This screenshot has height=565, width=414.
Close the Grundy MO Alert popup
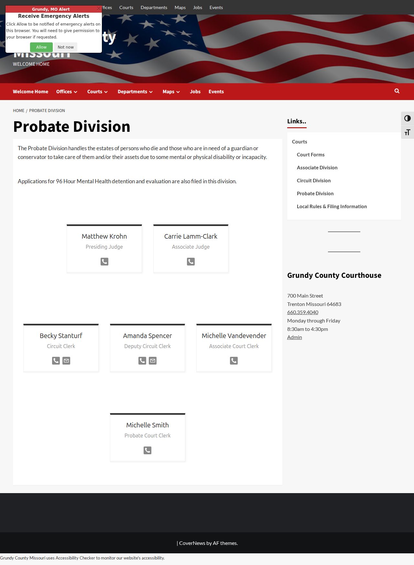pos(99,9)
